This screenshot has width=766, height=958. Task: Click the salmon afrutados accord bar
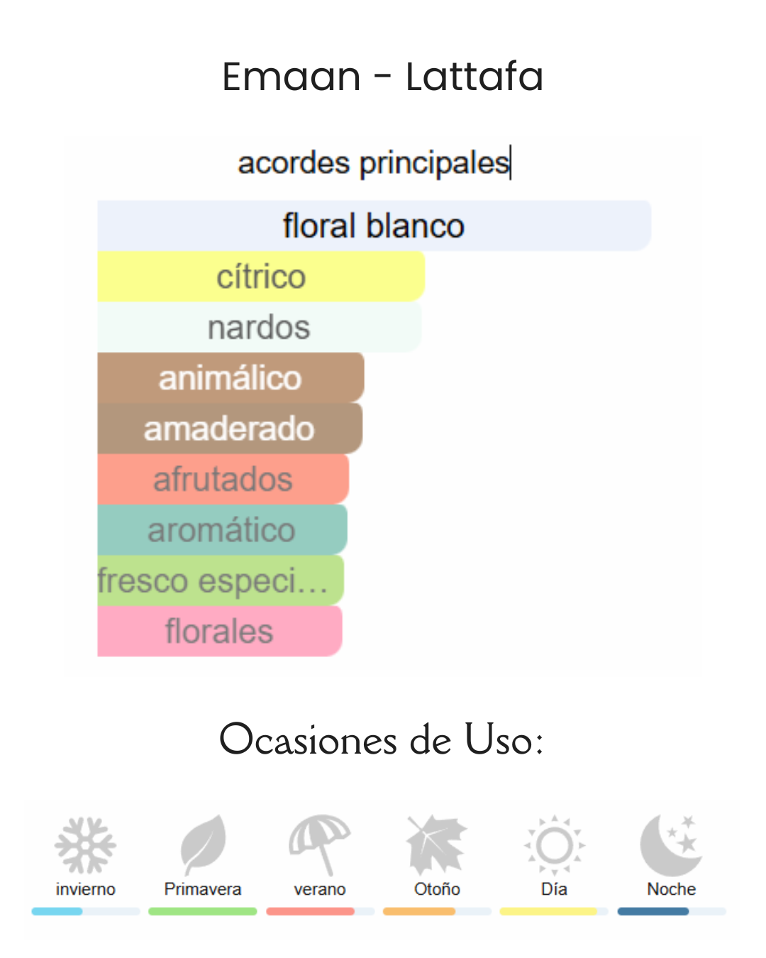pos(223,479)
